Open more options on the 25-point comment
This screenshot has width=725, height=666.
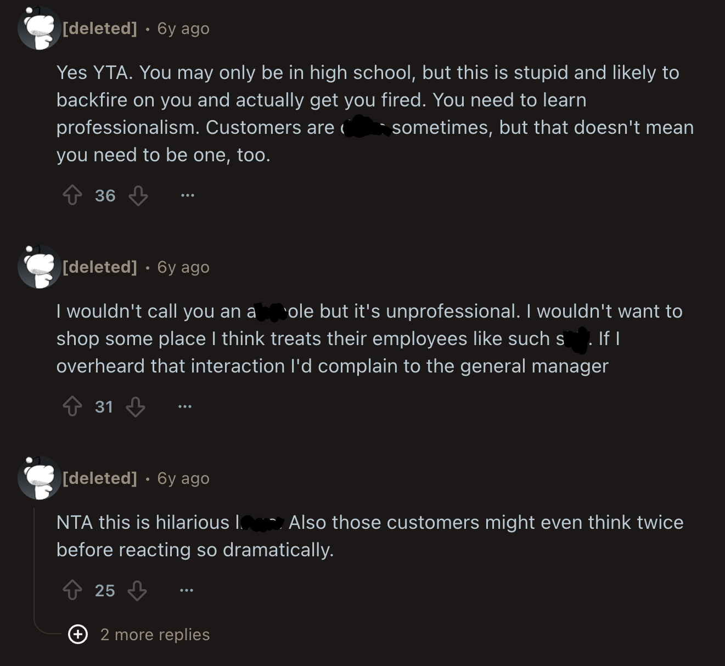[187, 590]
